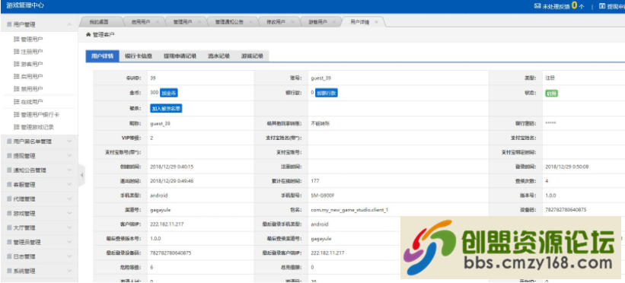The height and width of the screenshot is (283, 625).
Task: Close the 游客用户 page tab with its X
Action: click(x=334, y=22)
